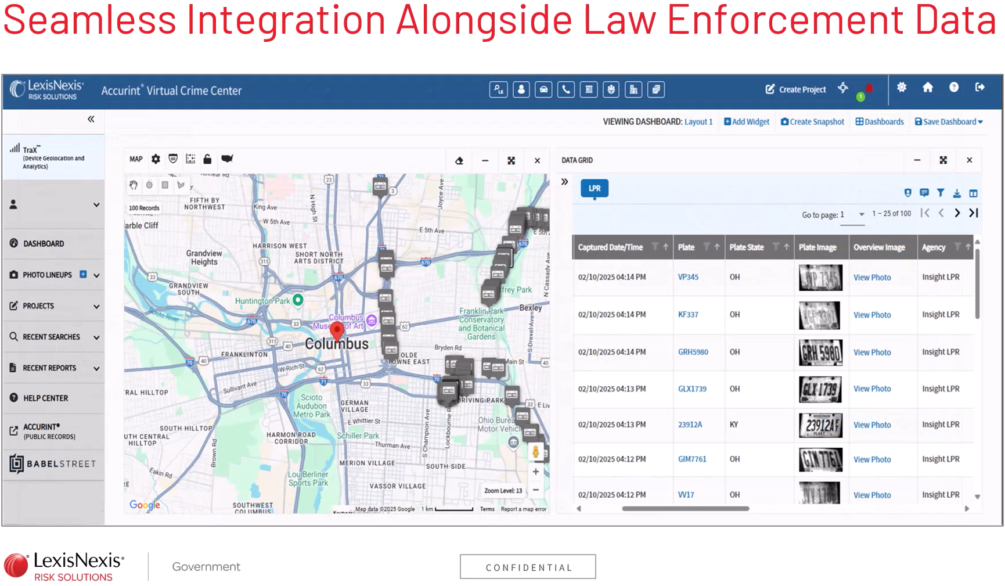Screen dimensions: 1005x586
Task: Click the logout icon in header
Action: [980, 87]
